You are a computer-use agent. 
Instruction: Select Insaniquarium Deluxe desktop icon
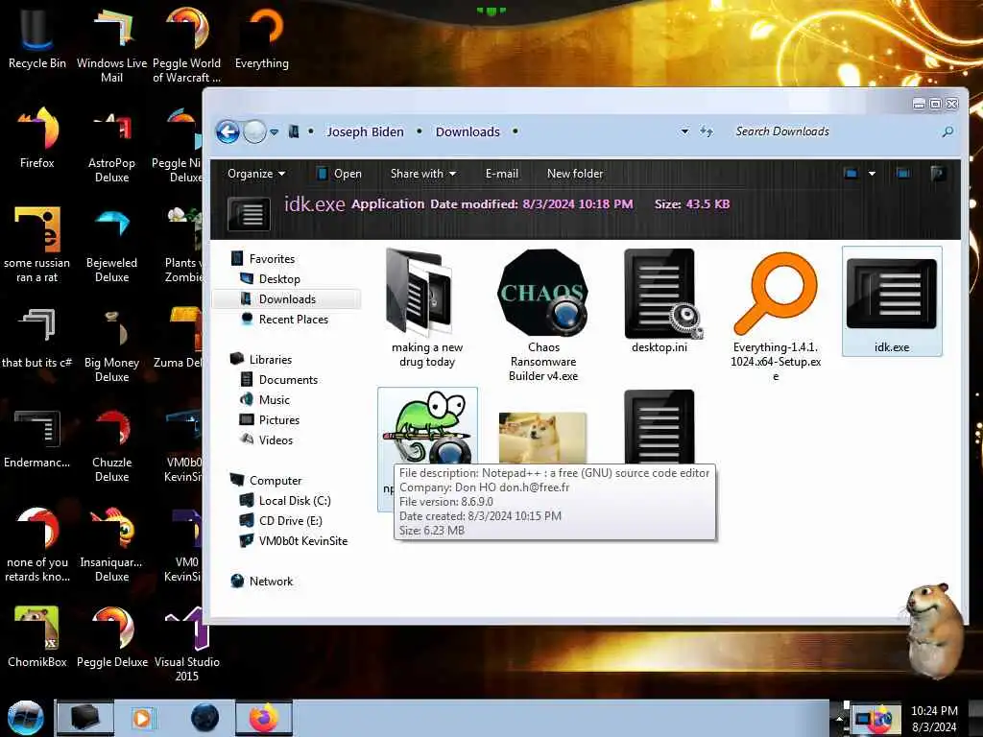click(x=111, y=545)
